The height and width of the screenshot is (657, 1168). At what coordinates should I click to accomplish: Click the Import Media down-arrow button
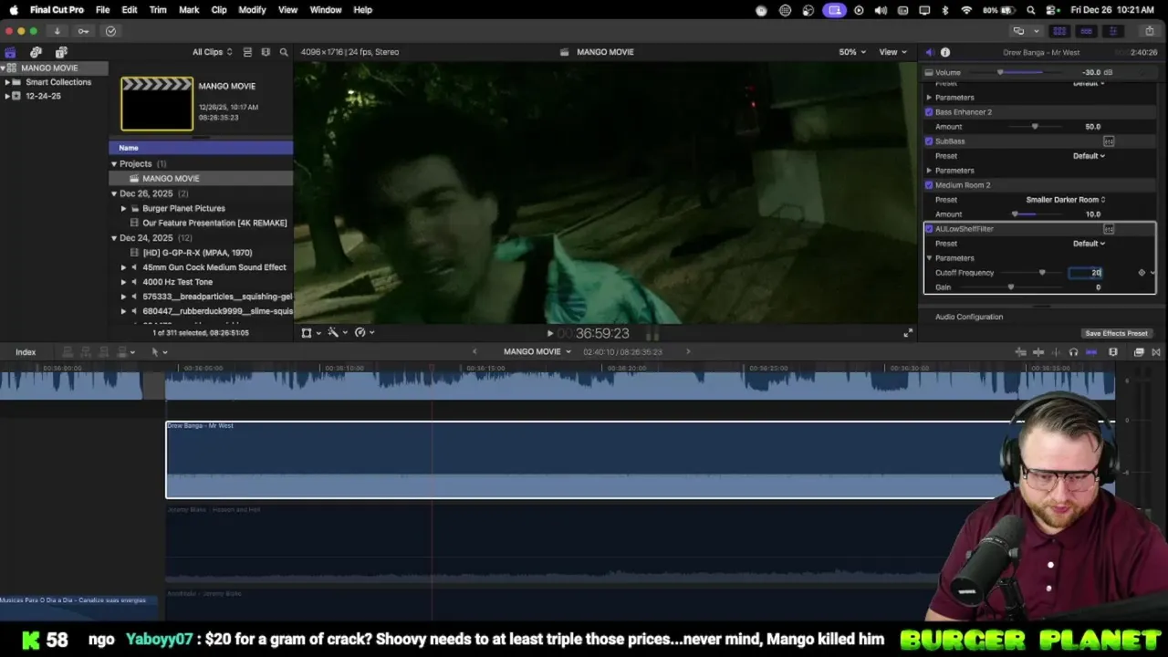coord(57,31)
